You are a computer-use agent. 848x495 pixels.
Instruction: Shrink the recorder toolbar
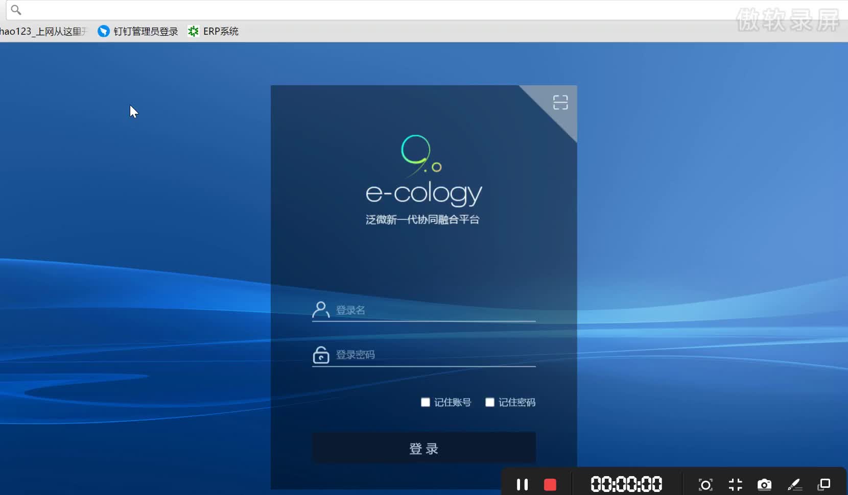[x=736, y=484]
